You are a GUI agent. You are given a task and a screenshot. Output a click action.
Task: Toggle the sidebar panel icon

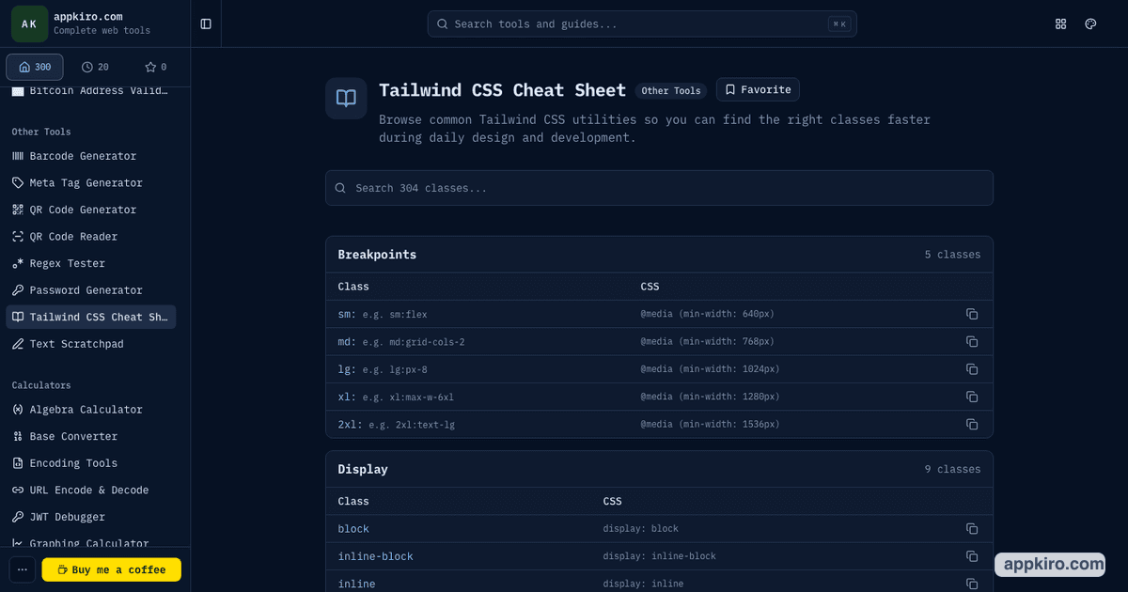coord(206,23)
